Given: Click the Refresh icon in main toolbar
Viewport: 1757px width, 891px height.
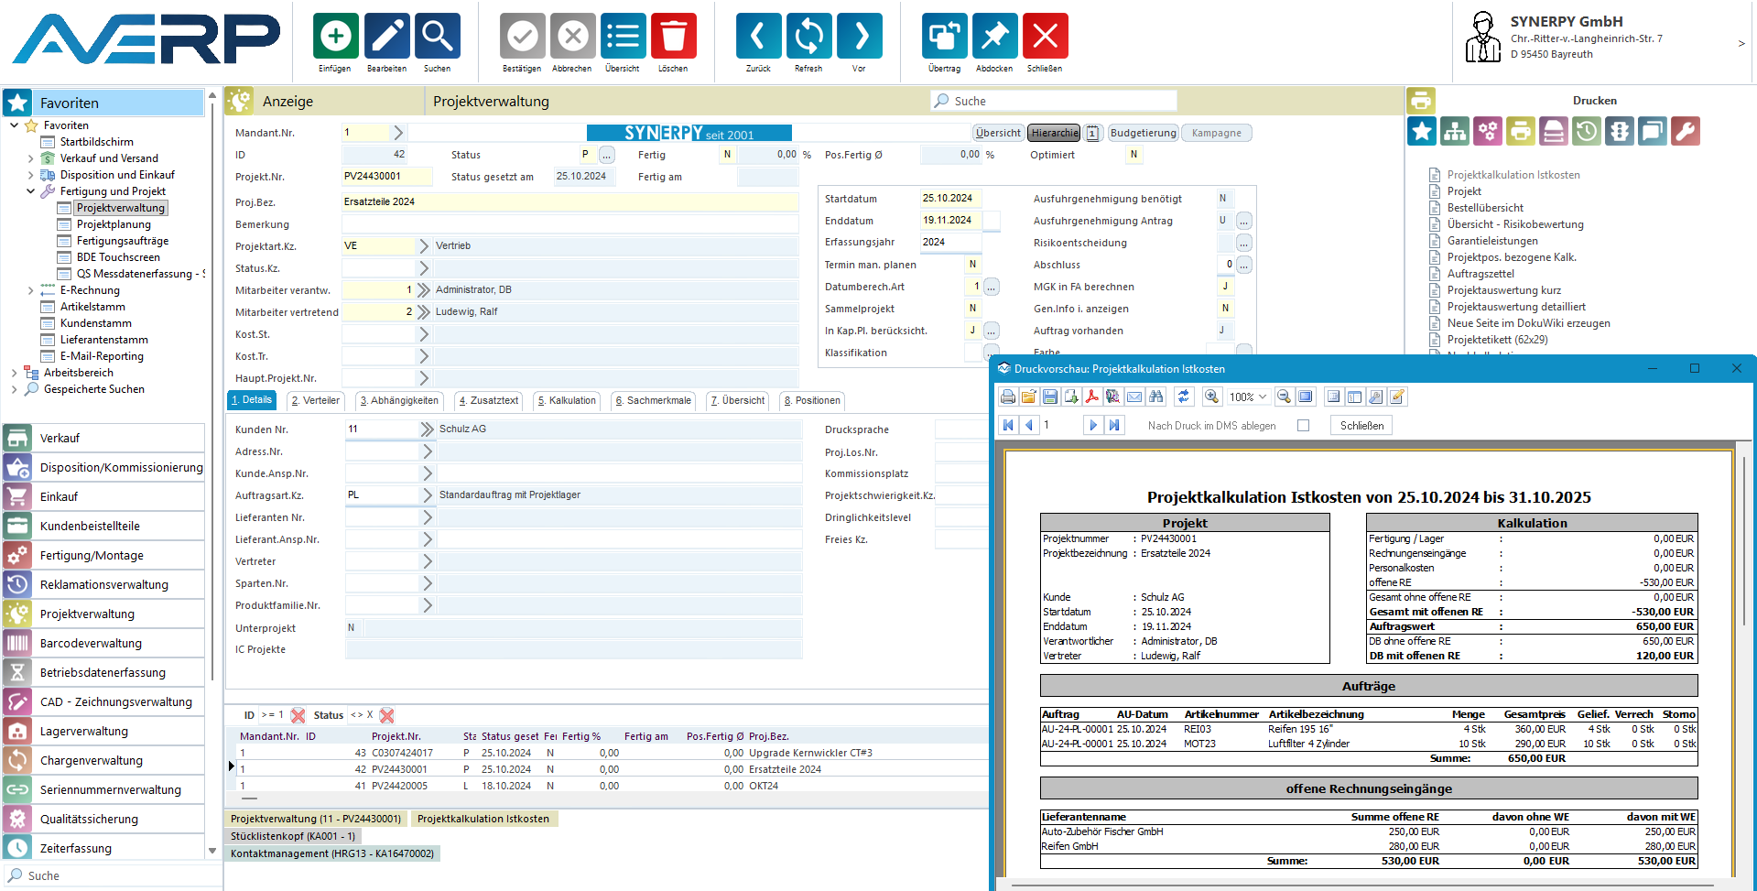Looking at the screenshot, I should pos(808,37).
